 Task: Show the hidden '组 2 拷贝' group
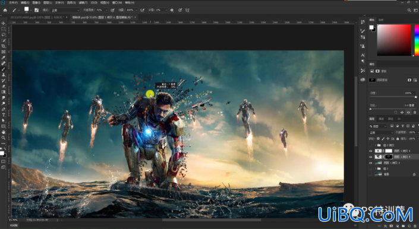(x=371, y=145)
